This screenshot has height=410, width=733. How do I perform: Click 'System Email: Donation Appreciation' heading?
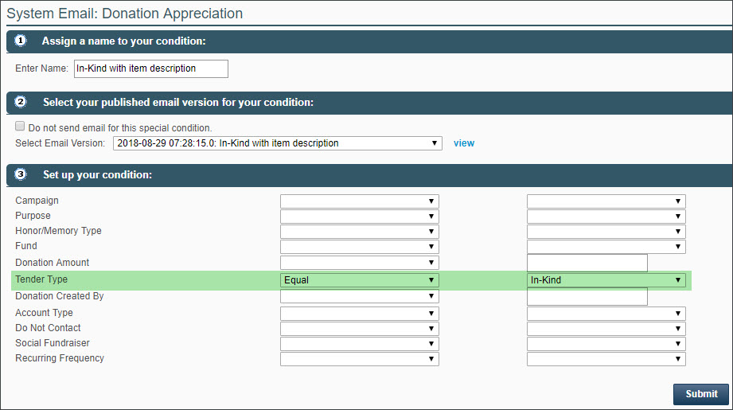[125, 14]
